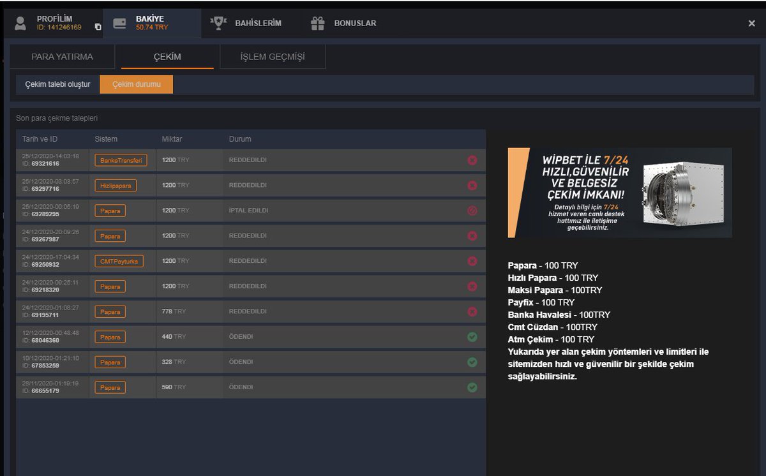Click the BankaTransferi system tag
Viewport: 766px width, 476px height.
pos(121,160)
